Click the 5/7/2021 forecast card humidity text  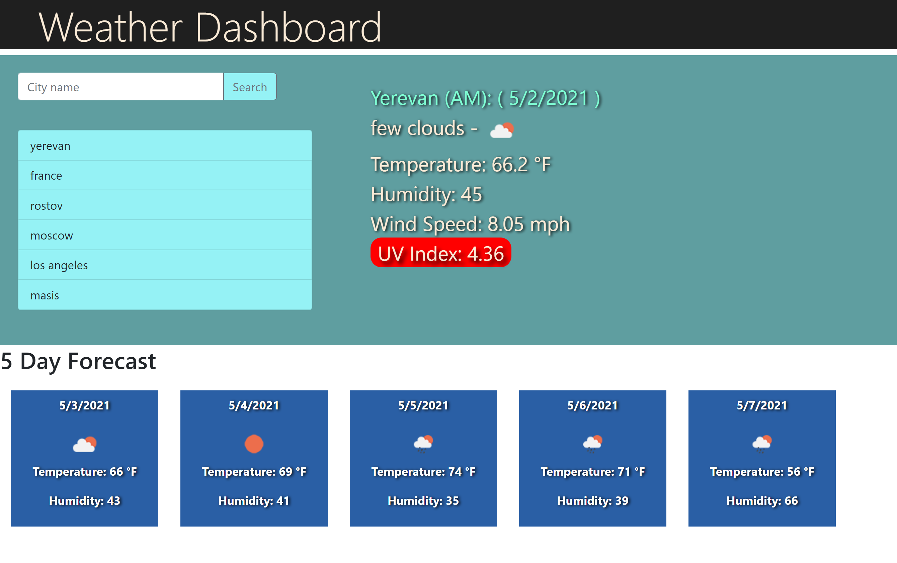click(x=762, y=500)
